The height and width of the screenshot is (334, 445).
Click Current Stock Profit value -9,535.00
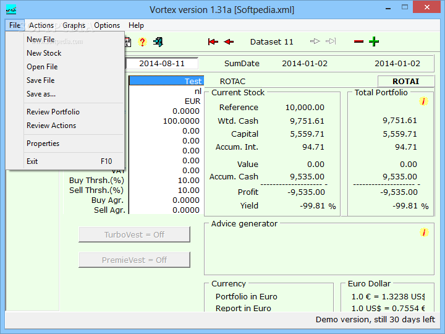click(306, 192)
